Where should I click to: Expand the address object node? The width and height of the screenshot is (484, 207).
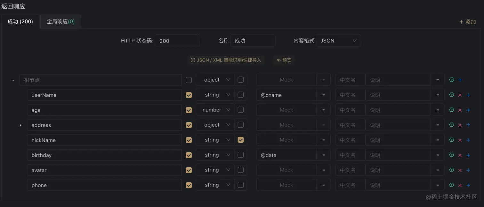21,125
